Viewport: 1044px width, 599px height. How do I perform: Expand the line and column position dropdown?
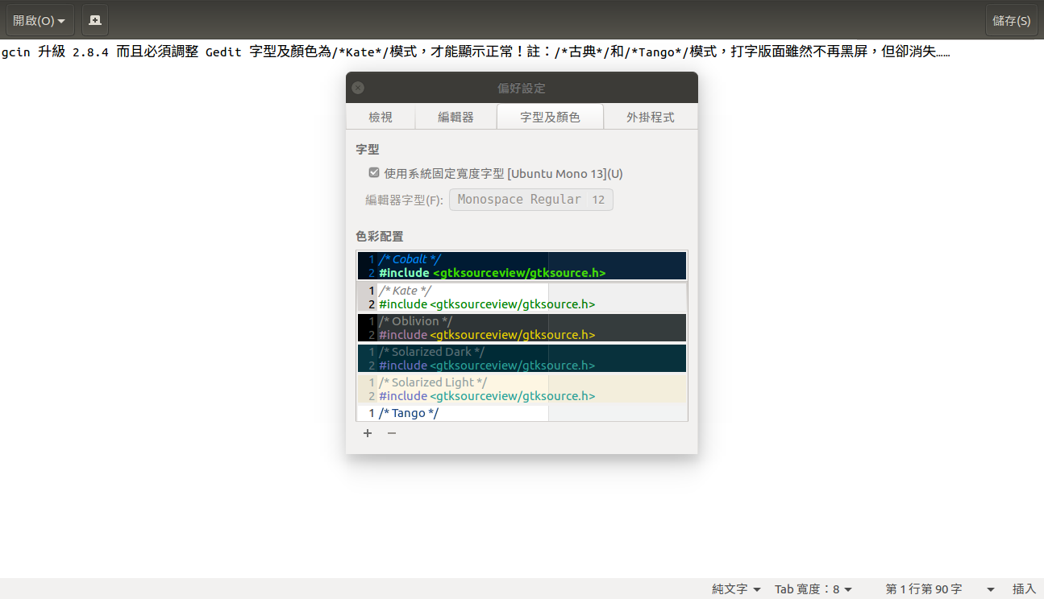990,589
